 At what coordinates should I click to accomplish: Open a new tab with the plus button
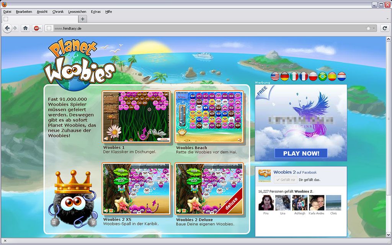(83, 19)
